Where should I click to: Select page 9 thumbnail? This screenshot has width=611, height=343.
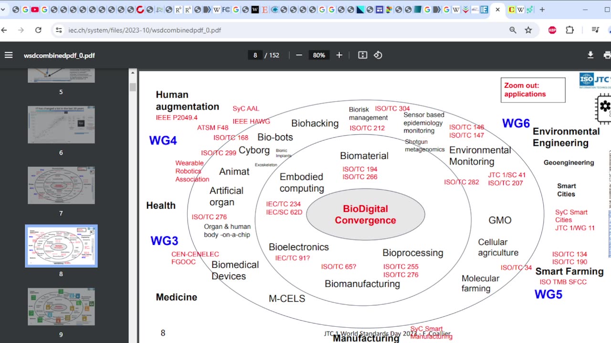(x=61, y=306)
